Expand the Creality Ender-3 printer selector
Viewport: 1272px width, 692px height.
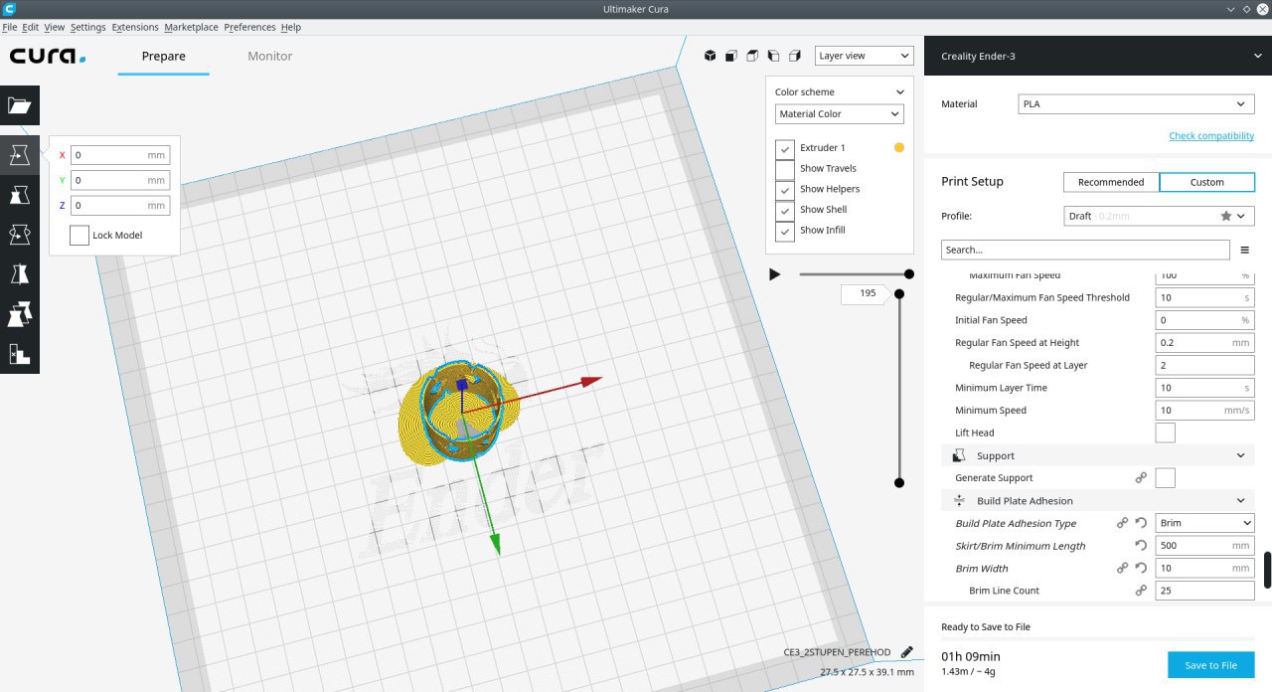click(x=1098, y=56)
